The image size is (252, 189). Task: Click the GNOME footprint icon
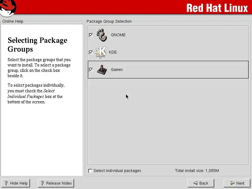tap(102, 35)
